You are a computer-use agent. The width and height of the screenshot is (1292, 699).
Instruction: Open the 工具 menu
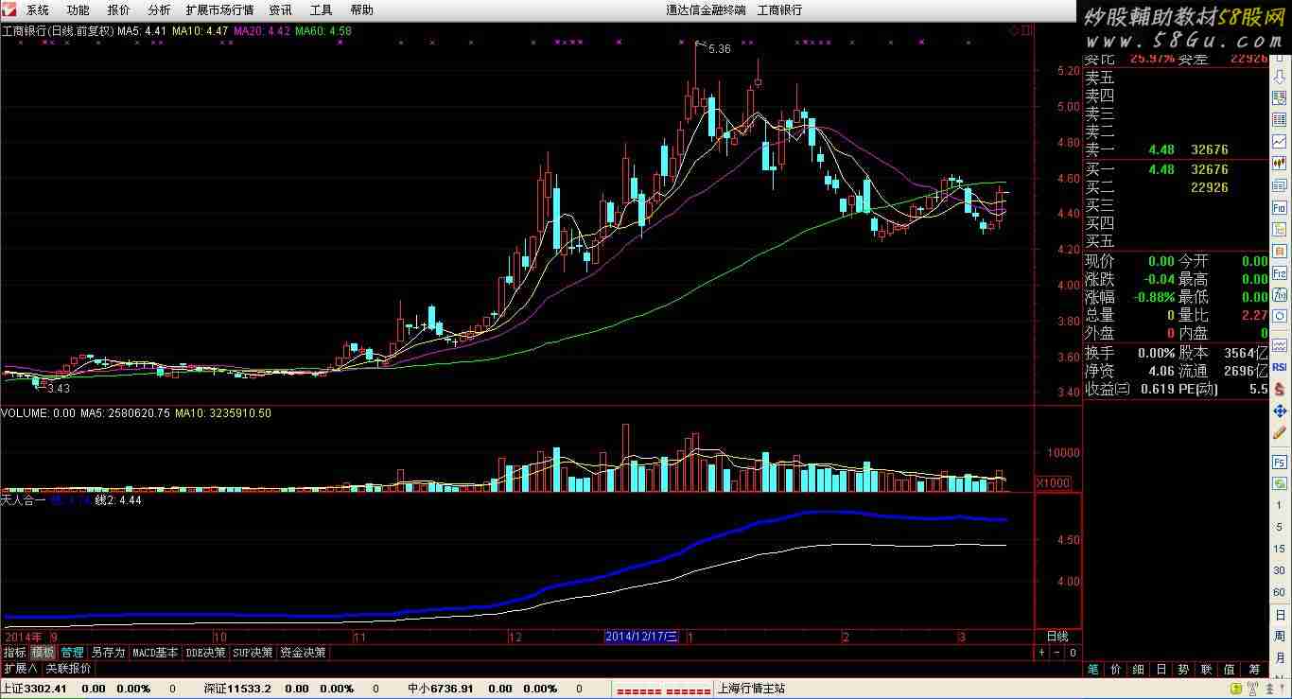[321, 9]
